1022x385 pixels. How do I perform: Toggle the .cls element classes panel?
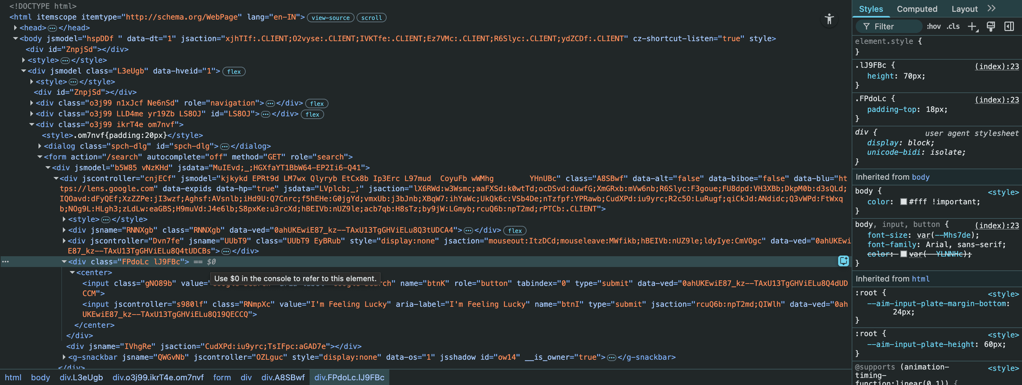[953, 27]
